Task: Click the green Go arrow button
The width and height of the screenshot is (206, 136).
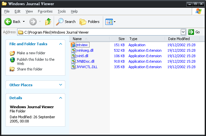Action: coord(191,32)
